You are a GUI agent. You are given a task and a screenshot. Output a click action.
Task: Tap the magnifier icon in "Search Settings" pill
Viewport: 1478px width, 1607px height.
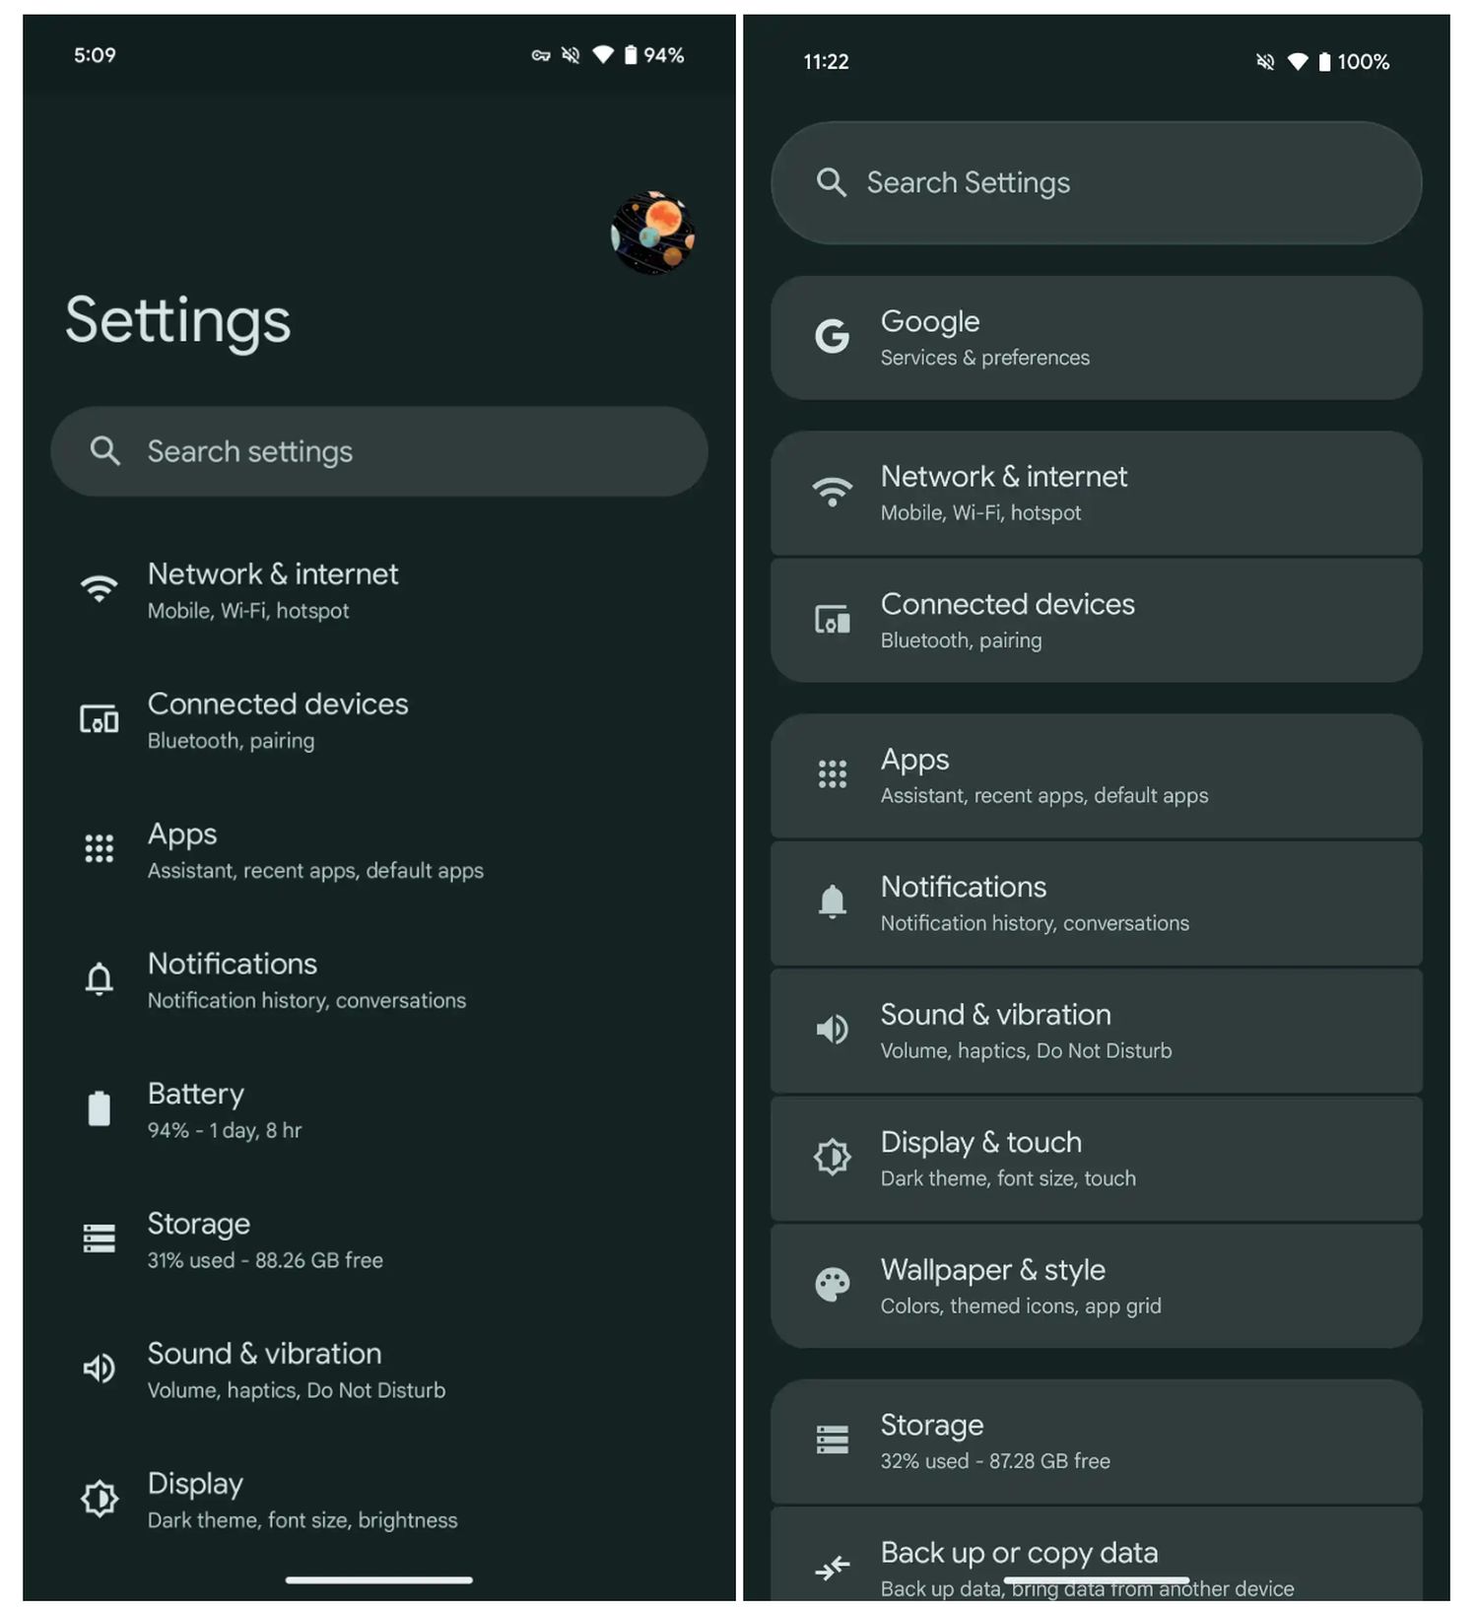click(832, 182)
